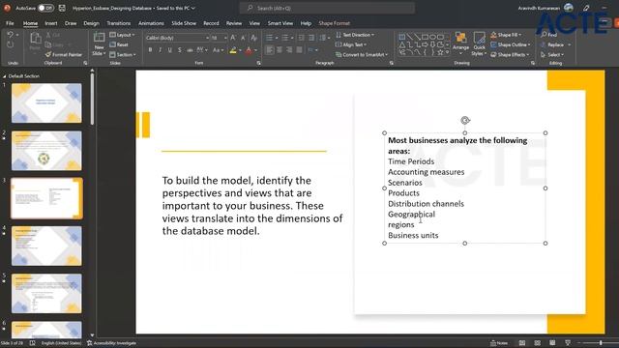Open Convert to SmartArt dropdown

(x=362, y=54)
